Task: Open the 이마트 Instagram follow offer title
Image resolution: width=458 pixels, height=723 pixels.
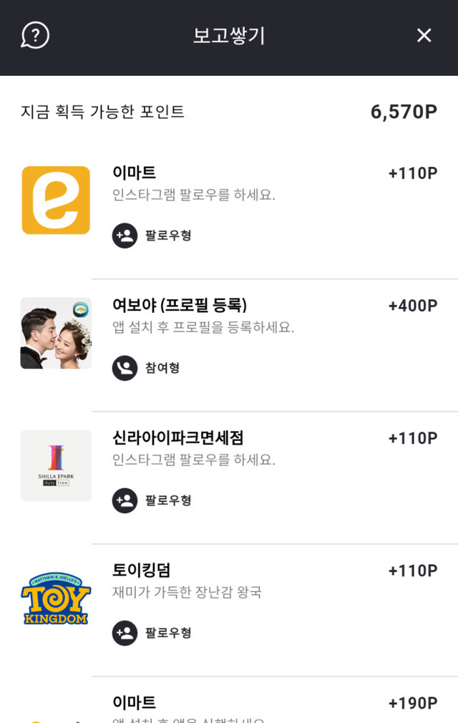Action: click(x=135, y=173)
